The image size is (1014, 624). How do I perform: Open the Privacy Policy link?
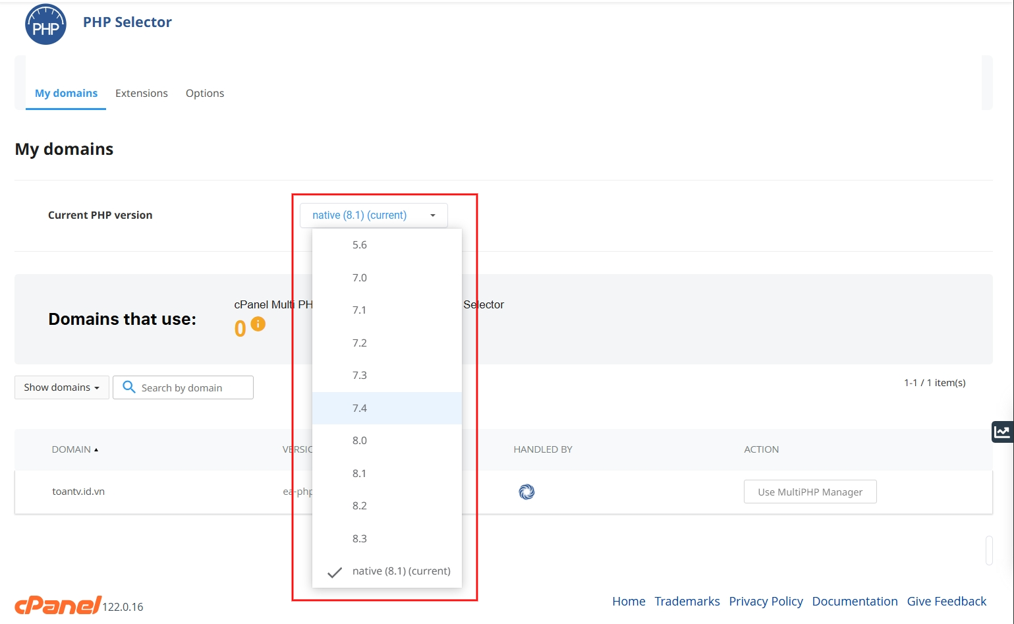766,601
